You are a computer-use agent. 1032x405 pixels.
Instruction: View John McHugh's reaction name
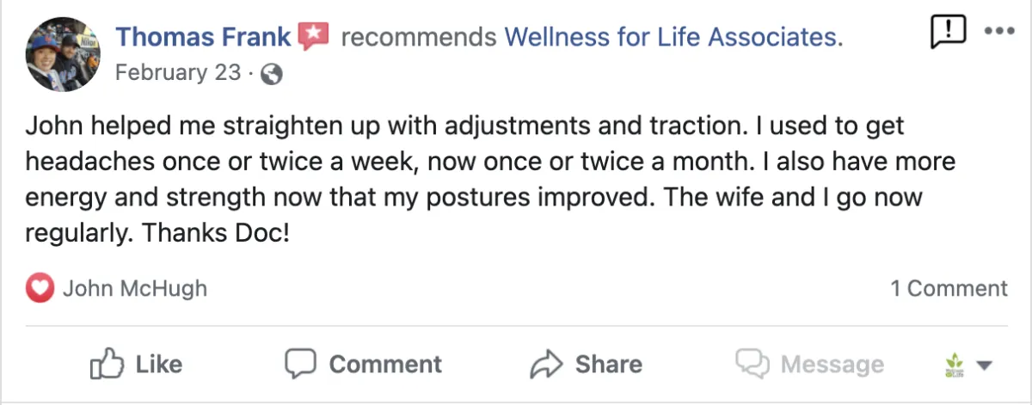click(x=134, y=288)
